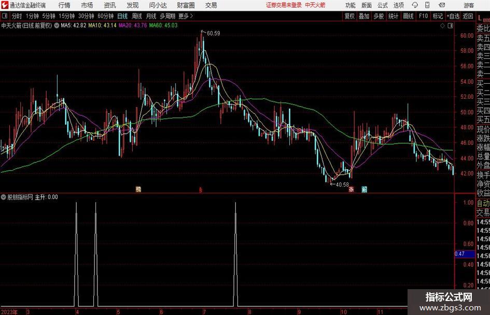Open the 市场 menu
The height and width of the screenshot is (315, 490).
(x=87, y=5)
